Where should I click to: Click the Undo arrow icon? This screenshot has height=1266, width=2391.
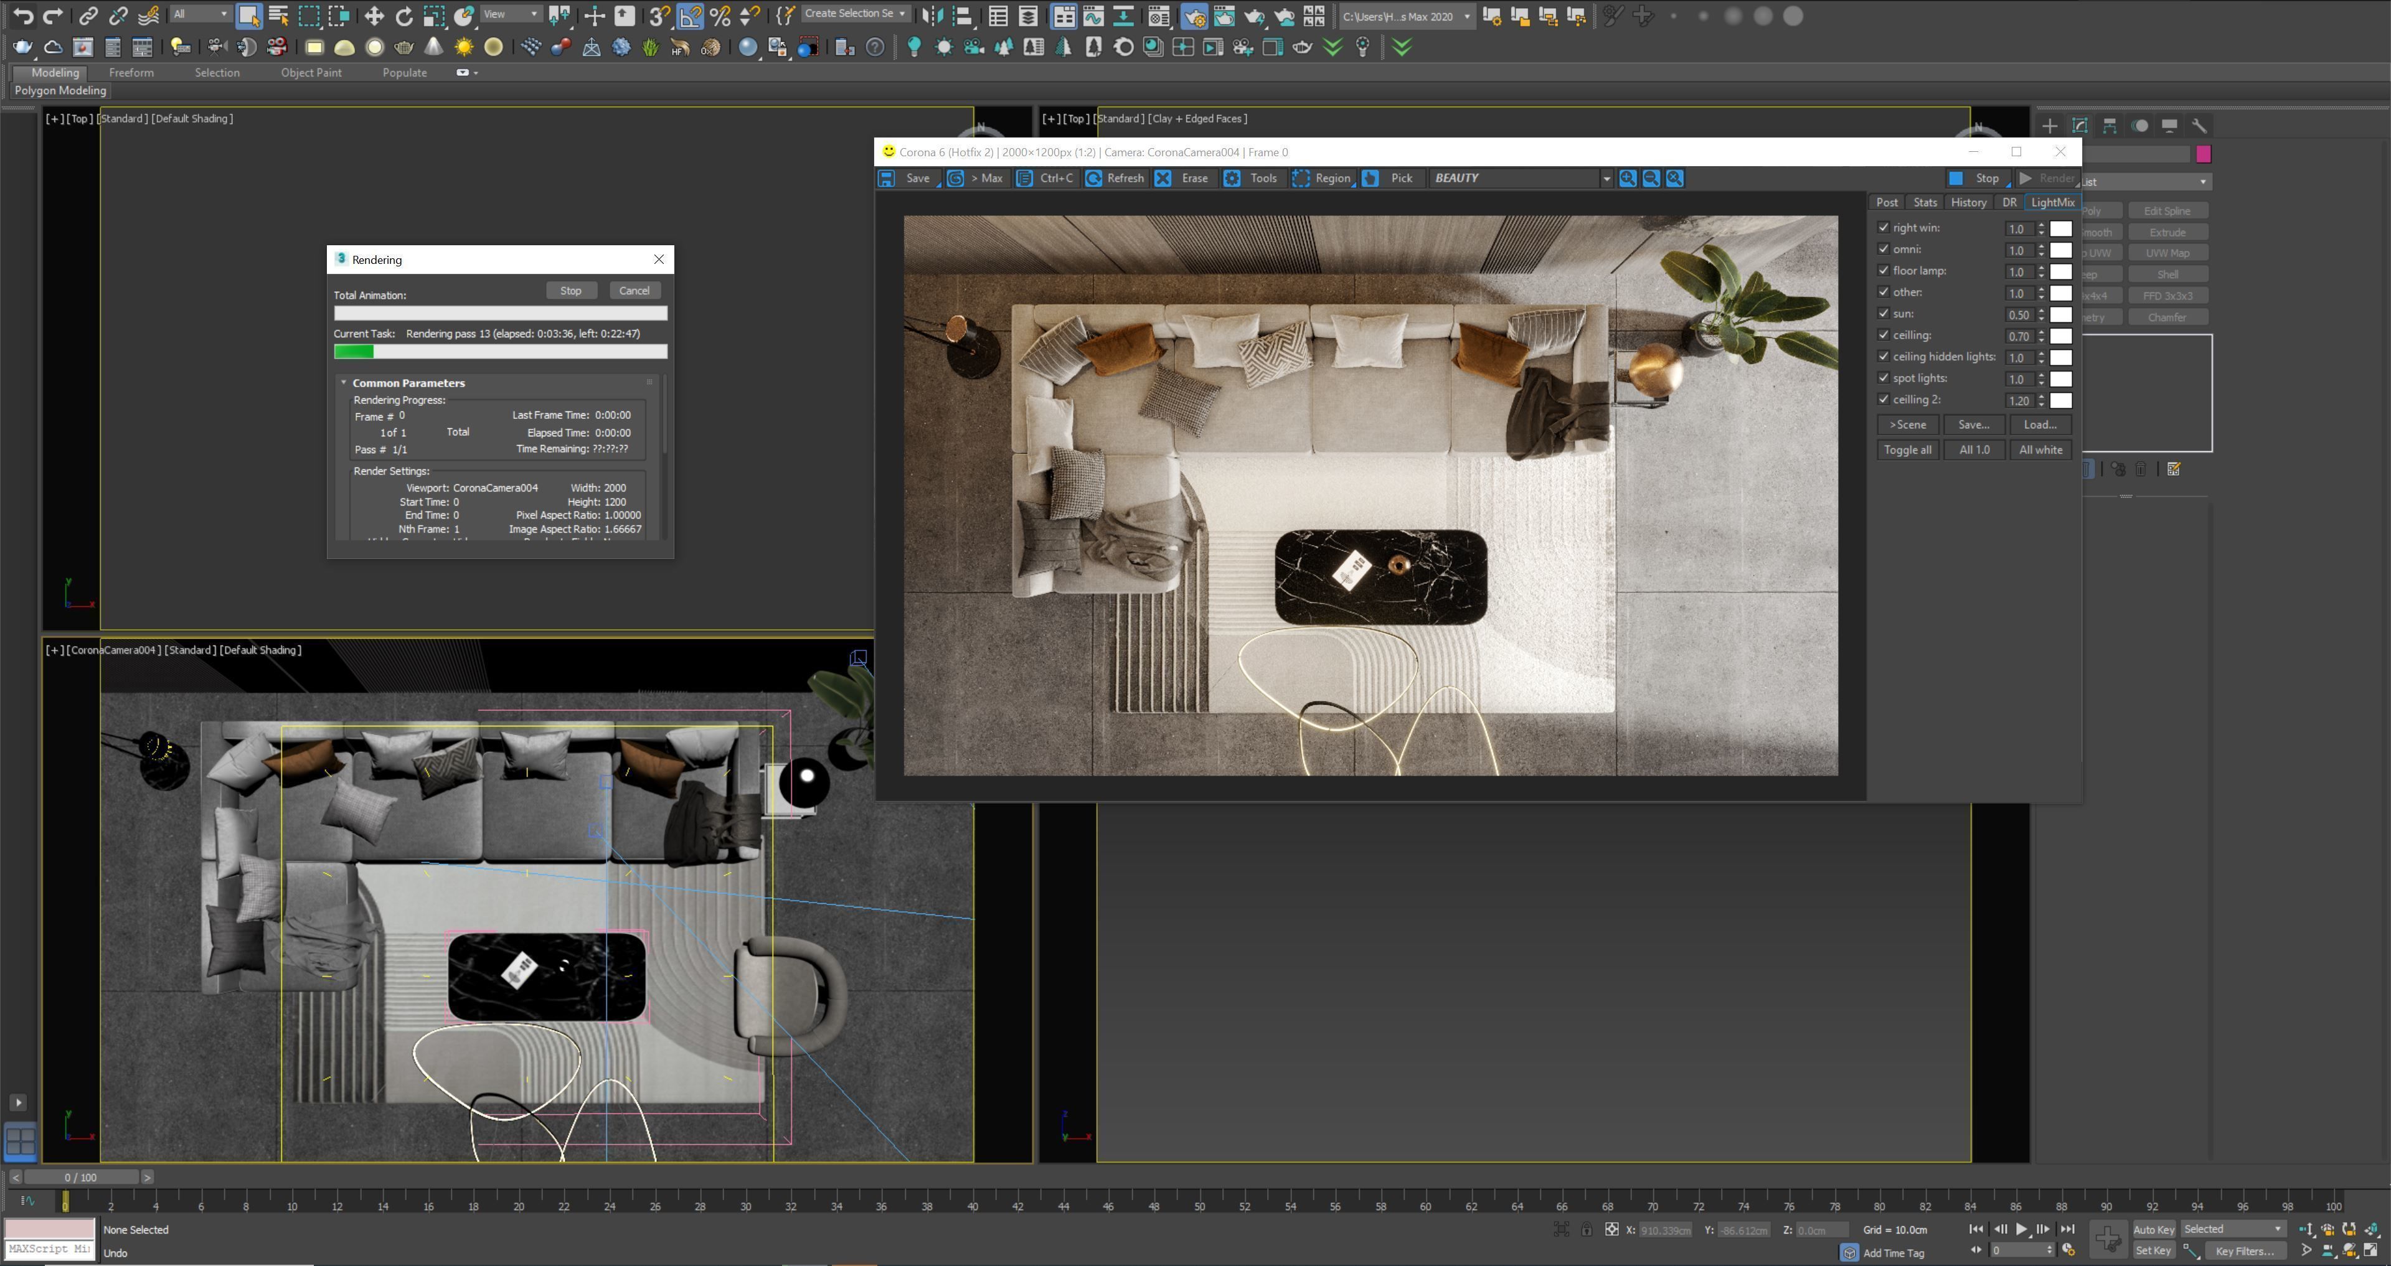(23, 16)
